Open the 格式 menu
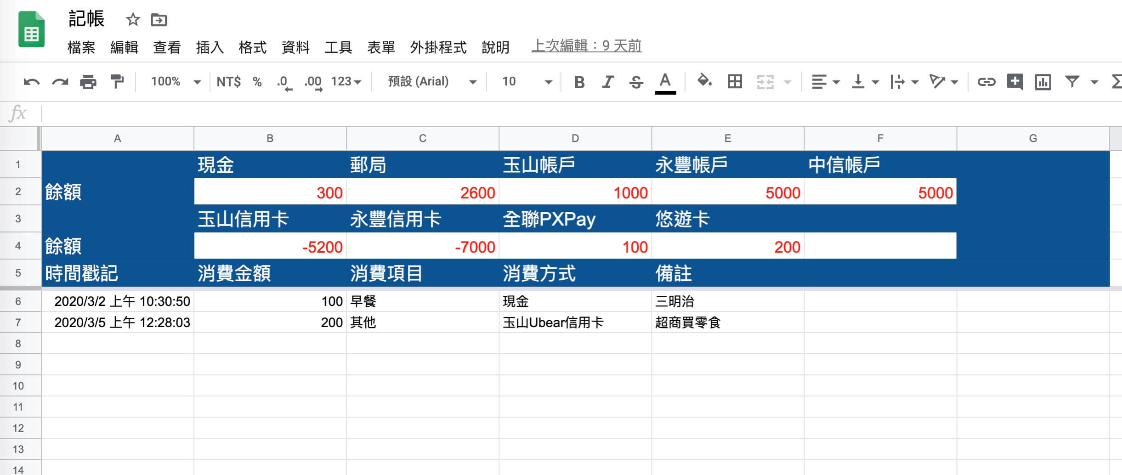 point(253,47)
